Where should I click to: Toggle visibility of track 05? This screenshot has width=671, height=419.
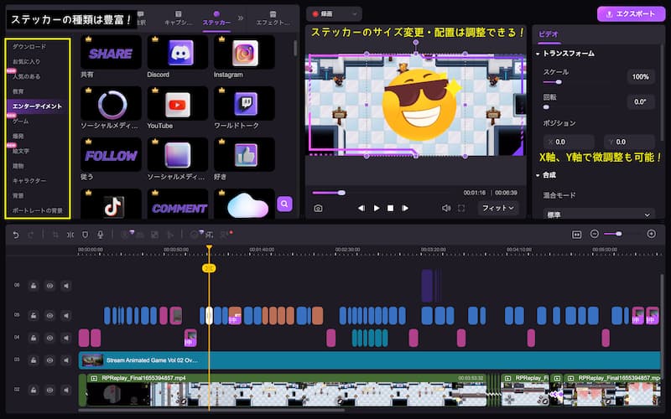pyautogui.click(x=49, y=316)
